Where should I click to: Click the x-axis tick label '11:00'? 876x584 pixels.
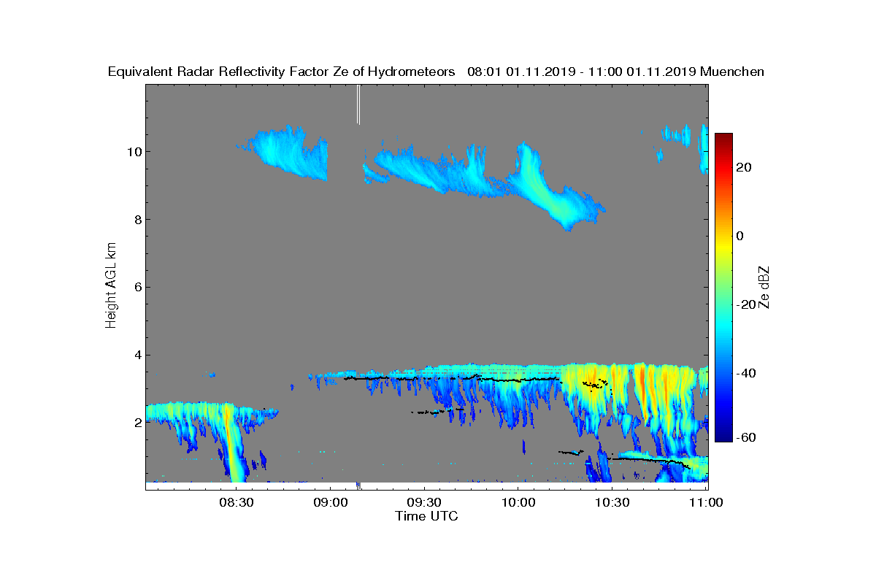[706, 502]
